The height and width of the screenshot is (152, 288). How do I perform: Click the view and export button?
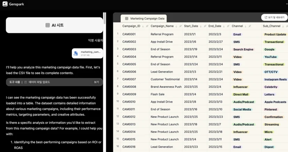(x=274, y=17)
